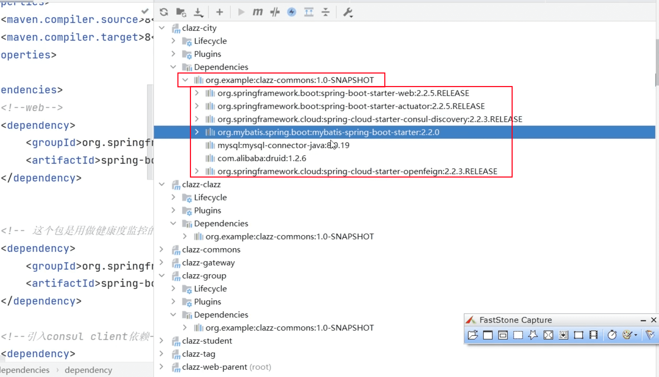The height and width of the screenshot is (377, 659).
Task: Toggle Maven offline mode
Action: point(275,12)
